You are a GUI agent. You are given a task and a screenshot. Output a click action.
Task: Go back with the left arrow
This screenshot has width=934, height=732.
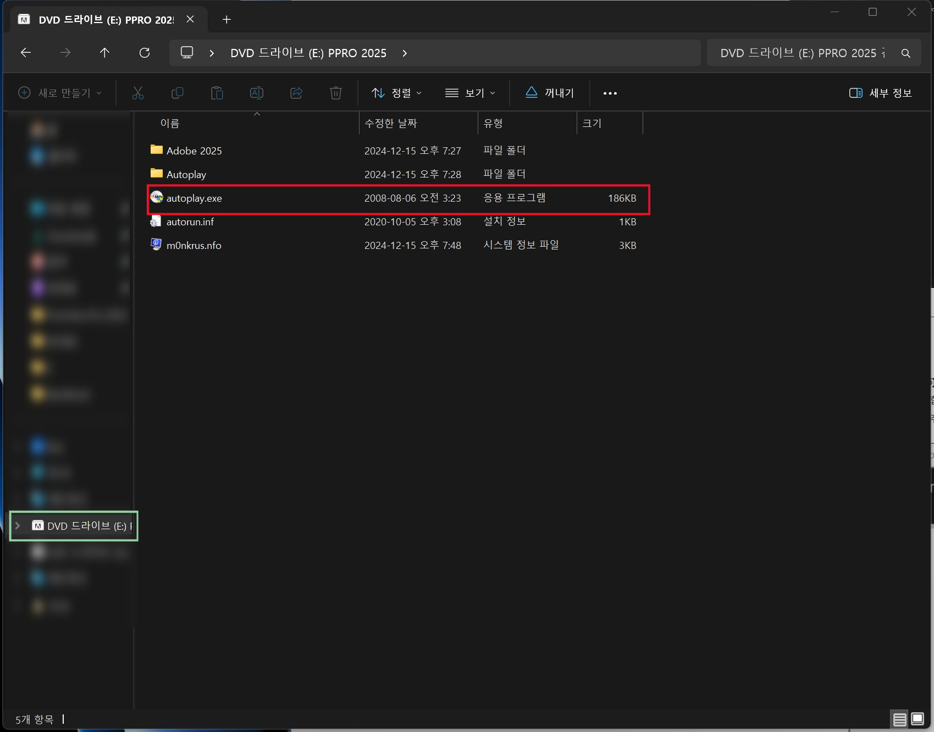(x=25, y=53)
